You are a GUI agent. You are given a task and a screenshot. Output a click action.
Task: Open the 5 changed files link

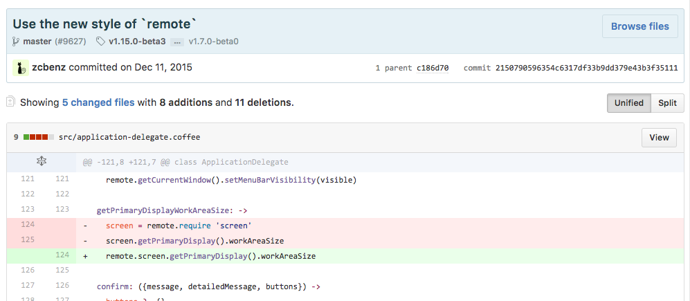(98, 102)
